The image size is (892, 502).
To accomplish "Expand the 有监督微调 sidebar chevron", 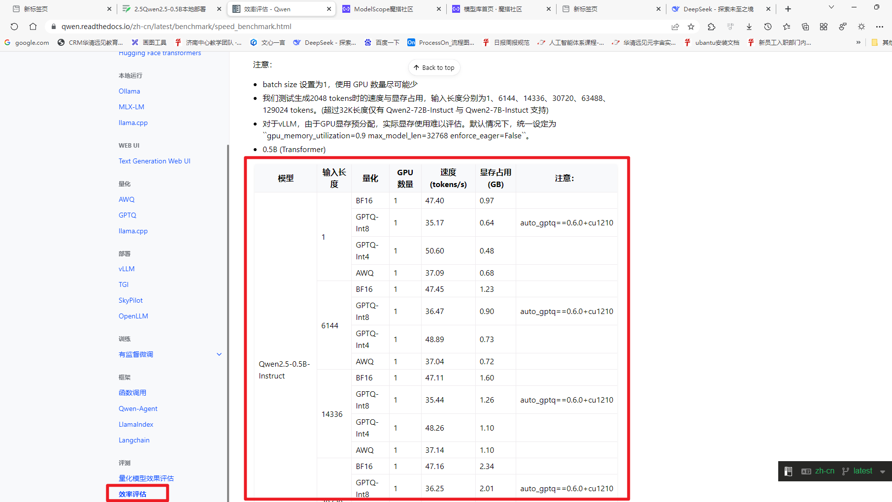I will [219, 354].
